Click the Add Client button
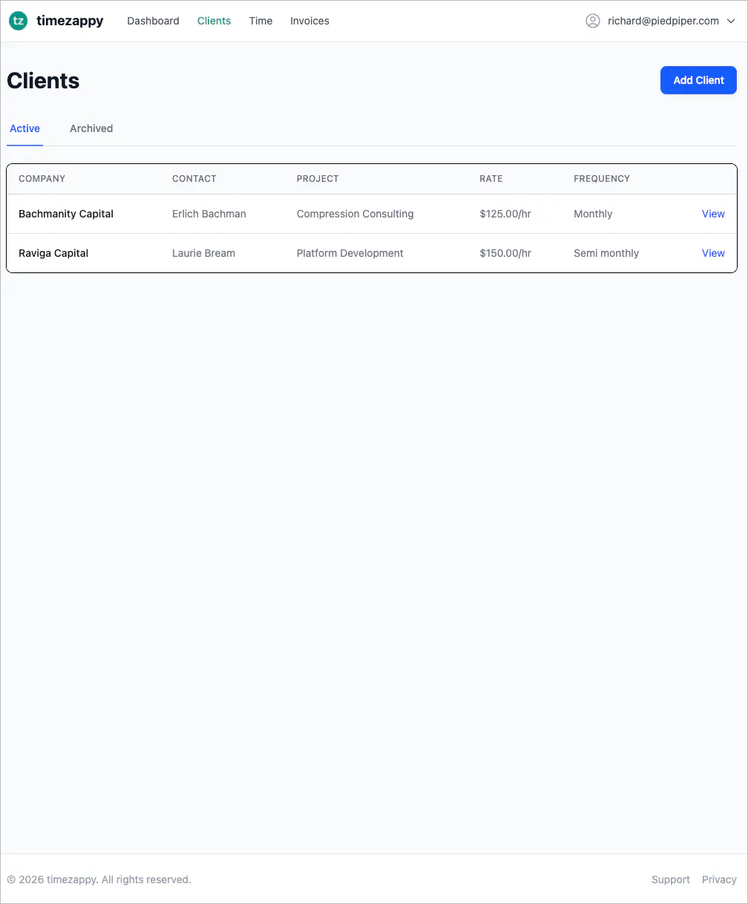748x904 pixels. [698, 80]
